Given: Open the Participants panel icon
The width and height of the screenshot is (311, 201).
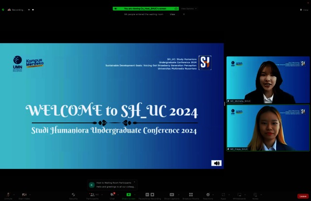Looking at the screenshot, I should [x=92, y=195].
